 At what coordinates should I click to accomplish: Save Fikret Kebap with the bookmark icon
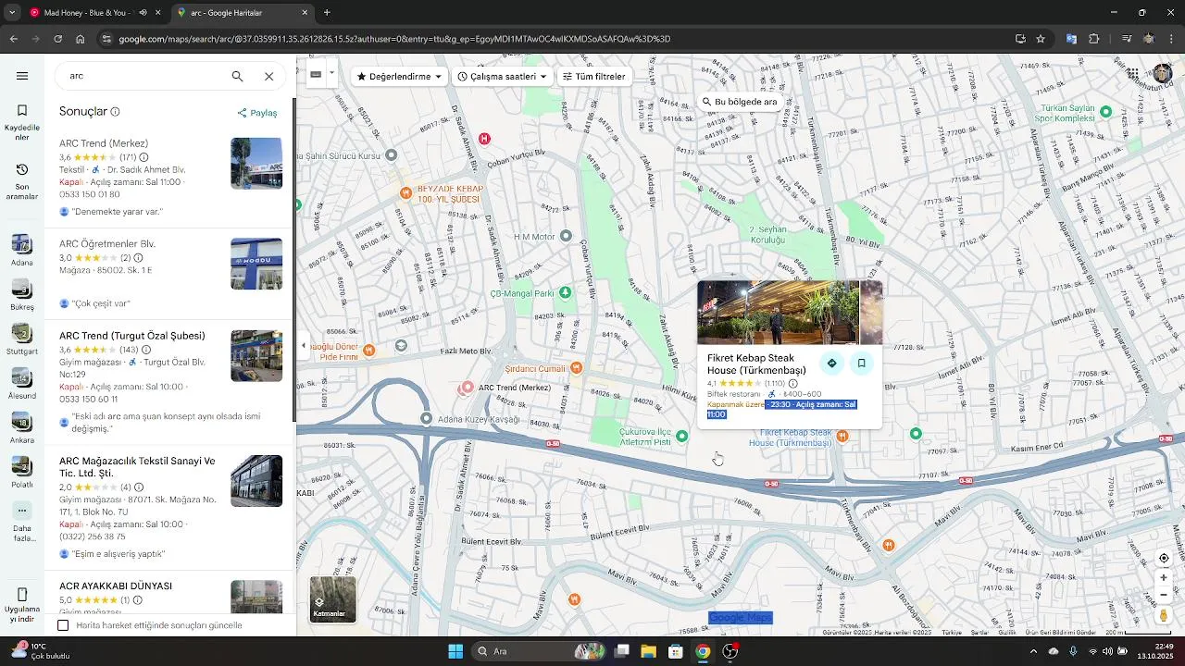[x=861, y=364]
